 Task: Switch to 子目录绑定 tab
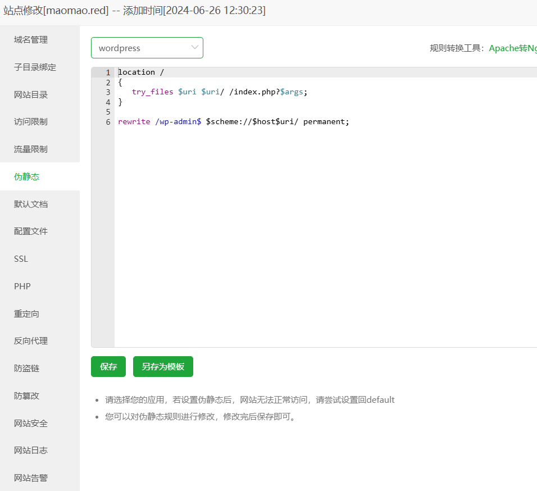(x=40, y=67)
